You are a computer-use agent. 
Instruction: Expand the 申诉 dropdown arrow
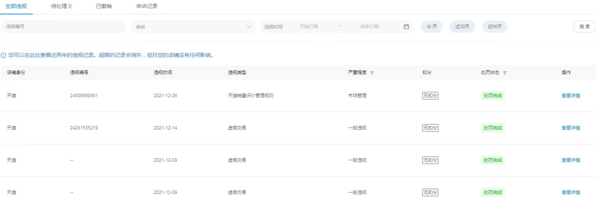tap(249, 27)
